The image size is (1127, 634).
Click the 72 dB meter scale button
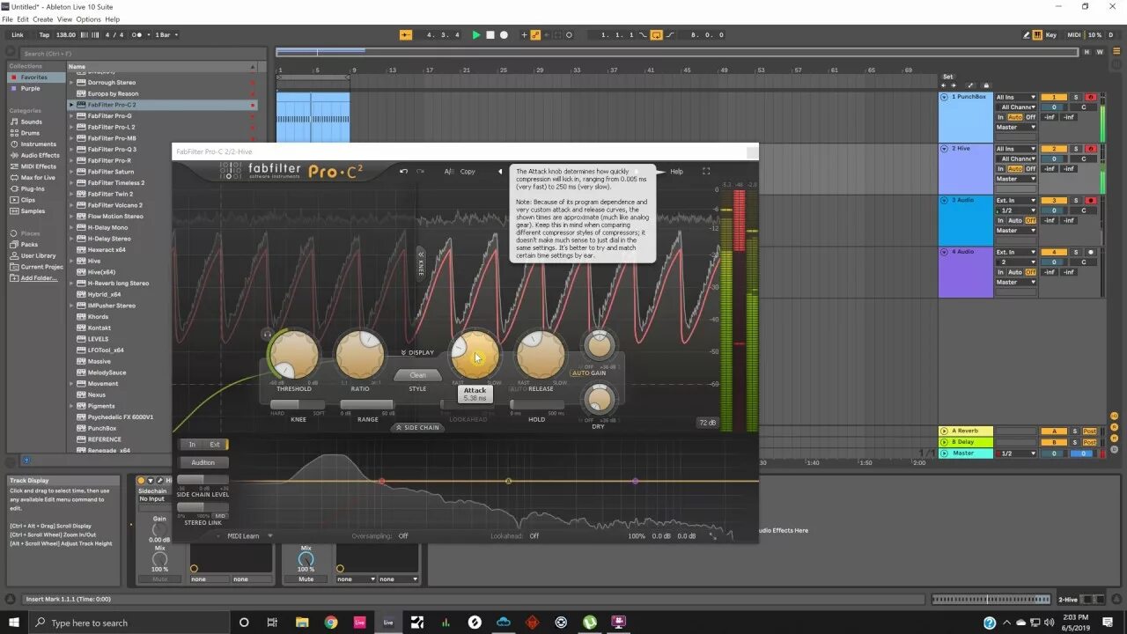click(707, 423)
